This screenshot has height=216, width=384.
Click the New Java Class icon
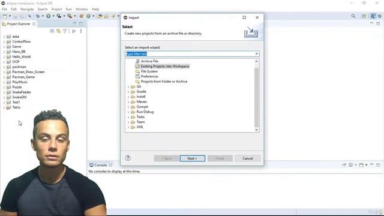[88, 16]
